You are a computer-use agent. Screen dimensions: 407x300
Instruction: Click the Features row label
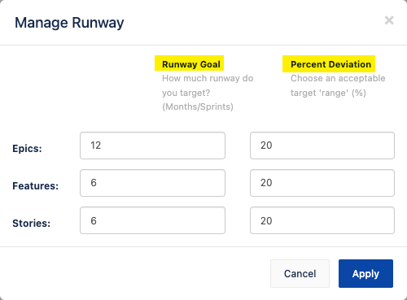coord(36,186)
